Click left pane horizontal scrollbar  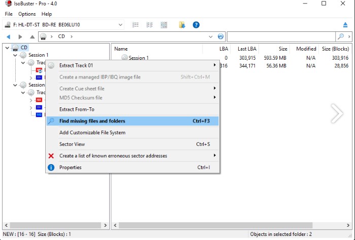pyautogui.click(x=55, y=225)
